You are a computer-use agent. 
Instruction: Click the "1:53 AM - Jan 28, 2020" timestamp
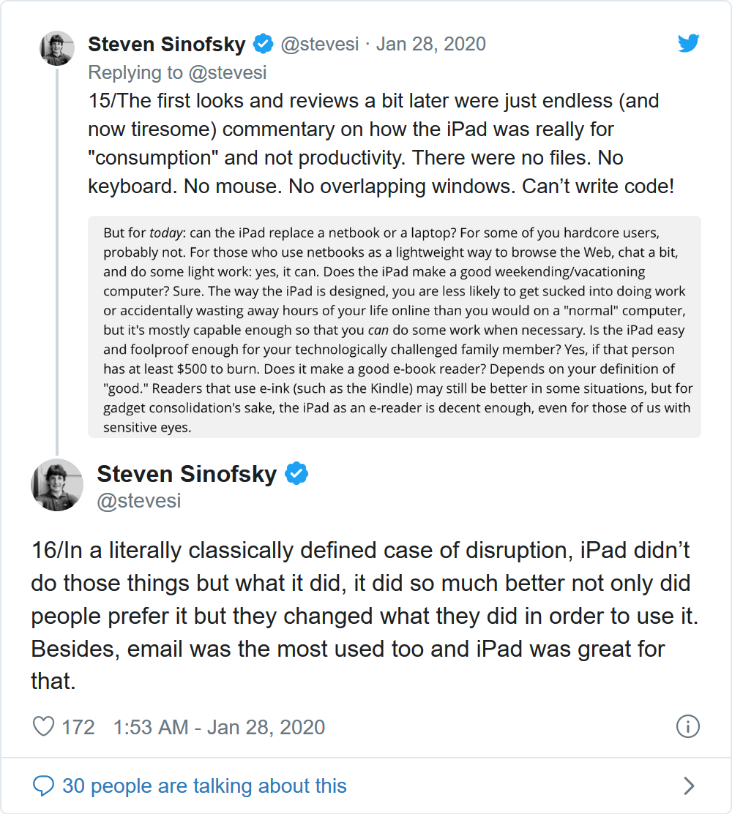(219, 727)
